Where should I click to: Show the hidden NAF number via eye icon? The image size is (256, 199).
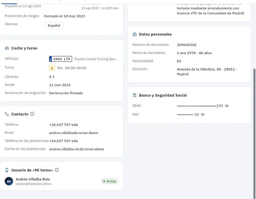click(x=203, y=115)
